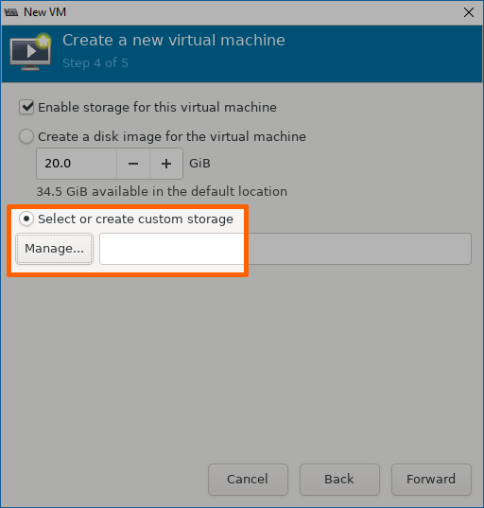Advance with the Forward button
Image resolution: width=484 pixels, height=508 pixels.
[431, 480]
